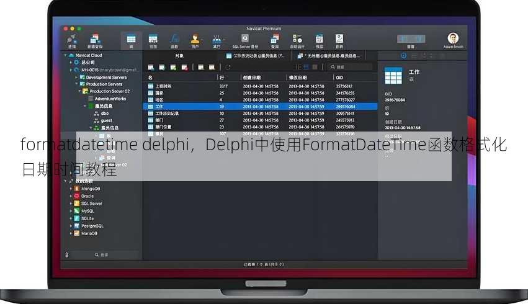Switch to list view icon
Screen dimensions: 528x304
(298, 67)
